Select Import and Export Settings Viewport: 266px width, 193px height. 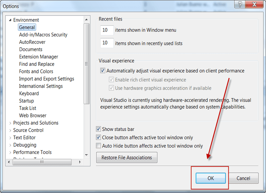coord(46,79)
